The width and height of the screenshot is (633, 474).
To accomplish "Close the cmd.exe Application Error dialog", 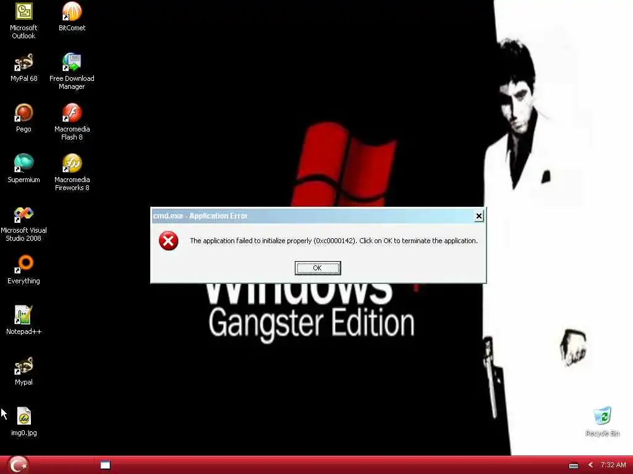I will point(478,216).
